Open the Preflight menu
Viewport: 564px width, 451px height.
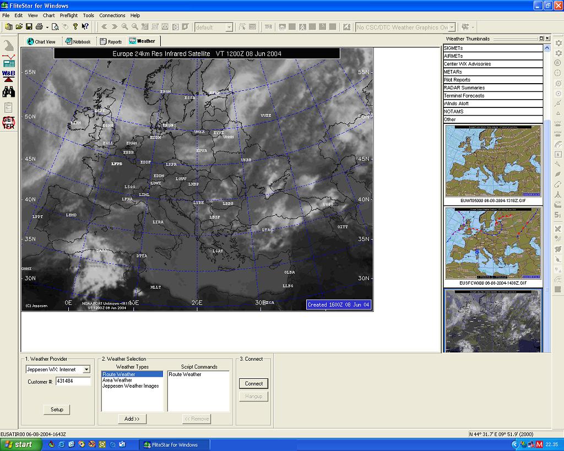69,15
